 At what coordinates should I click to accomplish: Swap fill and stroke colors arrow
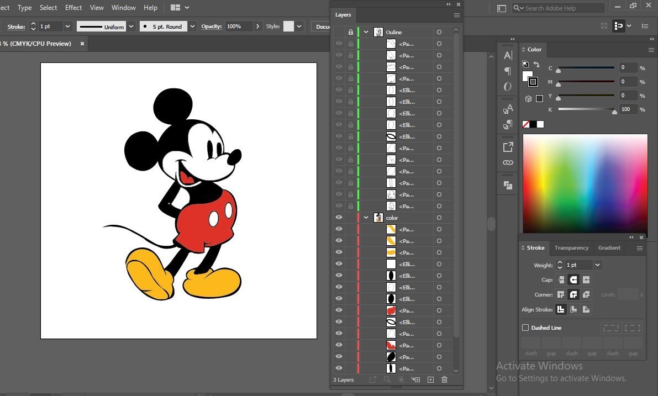[536, 64]
